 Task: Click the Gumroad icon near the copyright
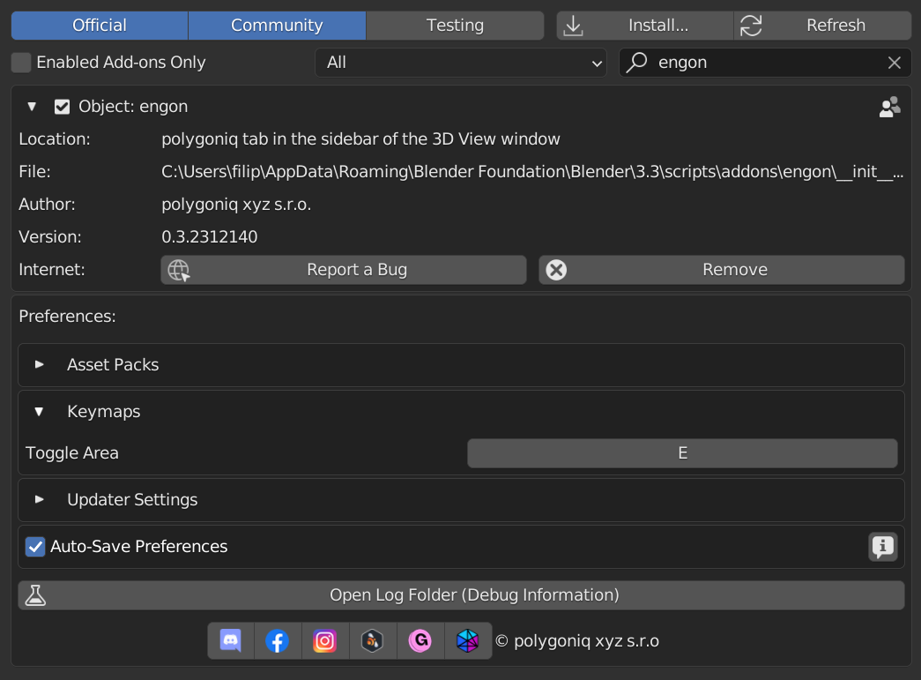click(x=420, y=640)
